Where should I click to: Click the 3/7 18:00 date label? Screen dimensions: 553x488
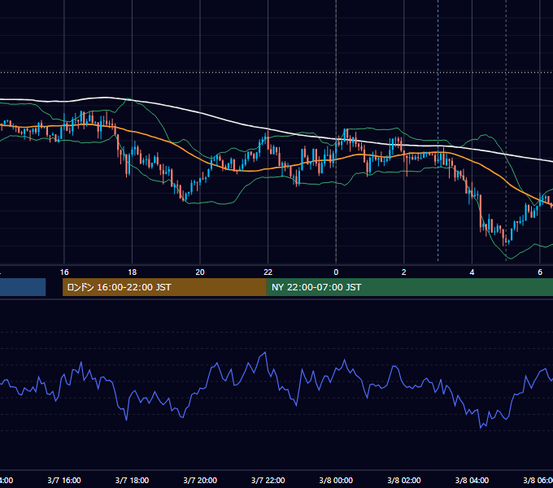132,480
